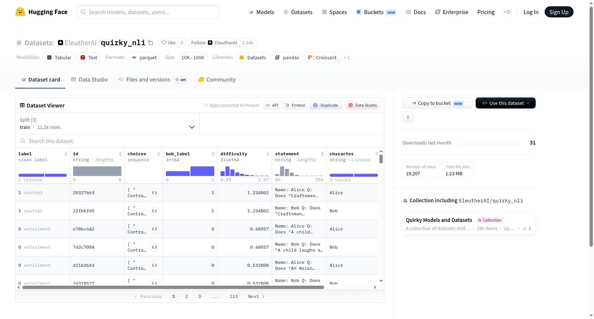Open the three-dot more options button
Image resolution: width=594 pixels, height=319 pixels.
click(408, 117)
